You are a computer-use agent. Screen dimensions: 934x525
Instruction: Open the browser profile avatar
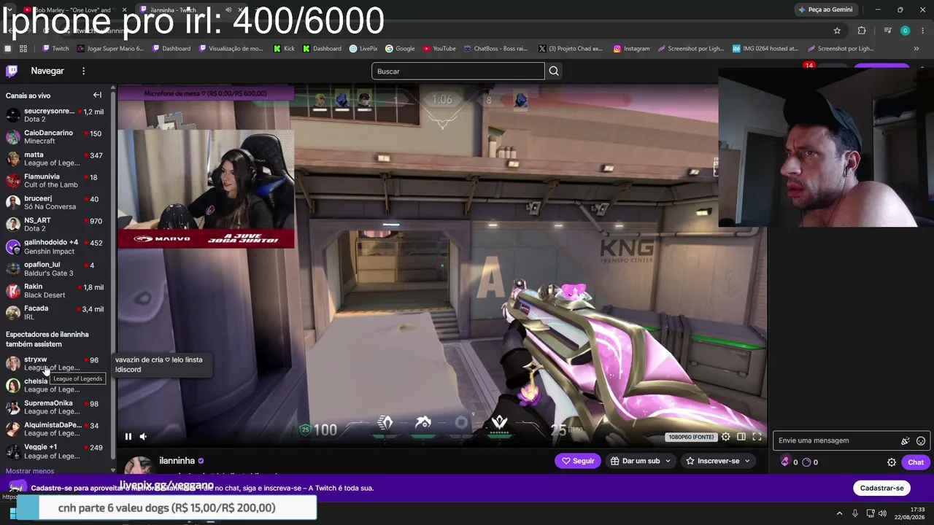(905, 31)
